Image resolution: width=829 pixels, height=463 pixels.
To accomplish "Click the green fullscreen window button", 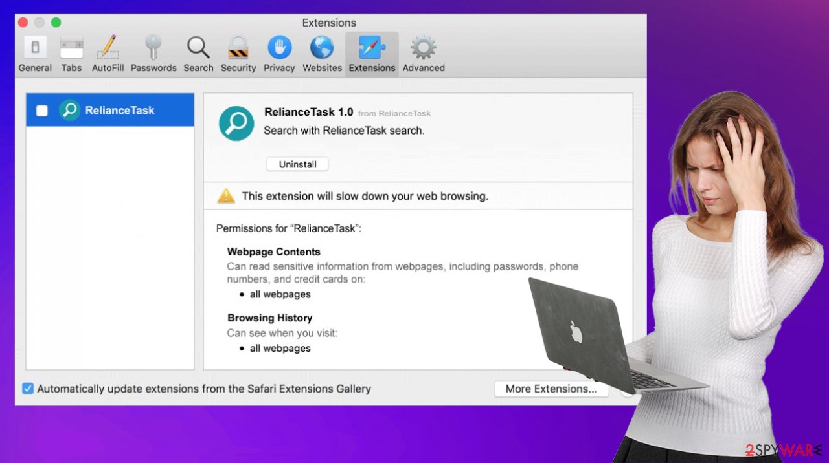I will (56, 23).
